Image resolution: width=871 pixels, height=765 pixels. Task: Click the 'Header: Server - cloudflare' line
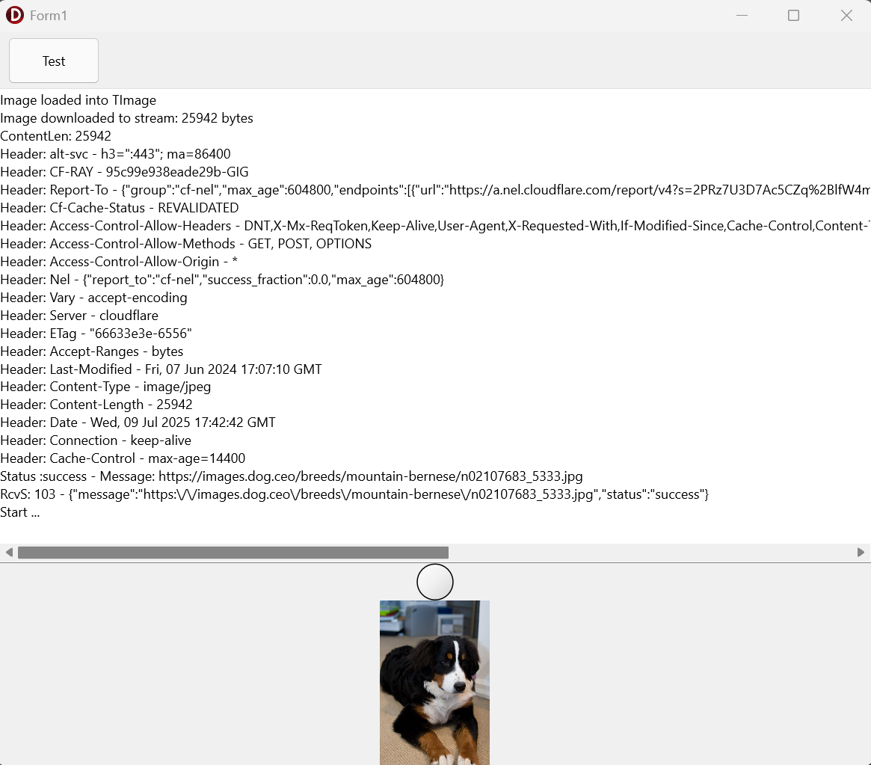tap(79, 315)
